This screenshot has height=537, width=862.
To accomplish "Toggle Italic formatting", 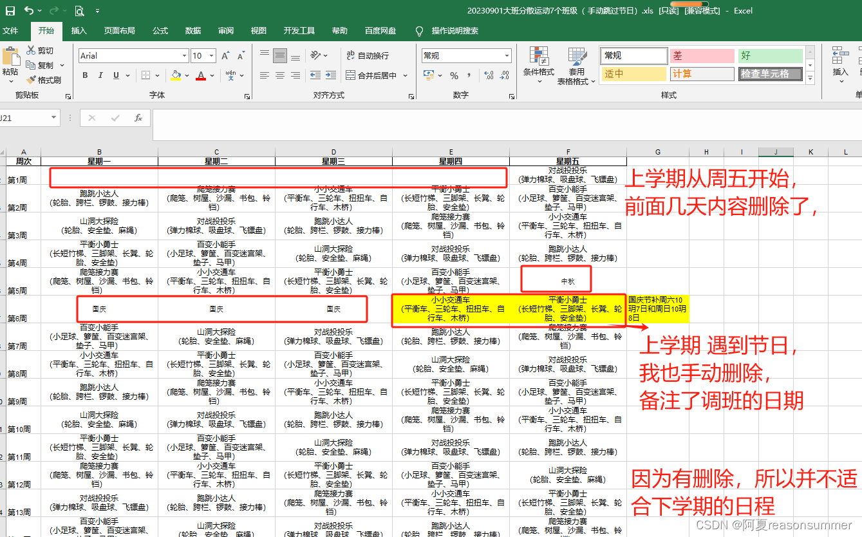I will (x=100, y=75).
